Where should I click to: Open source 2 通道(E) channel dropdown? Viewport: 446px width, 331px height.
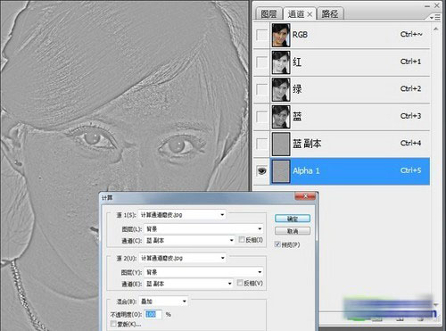(189, 284)
